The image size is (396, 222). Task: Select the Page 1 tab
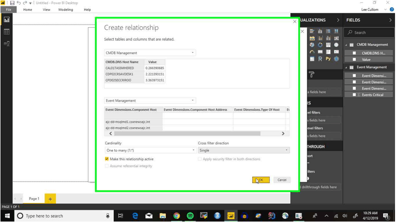click(x=34, y=199)
